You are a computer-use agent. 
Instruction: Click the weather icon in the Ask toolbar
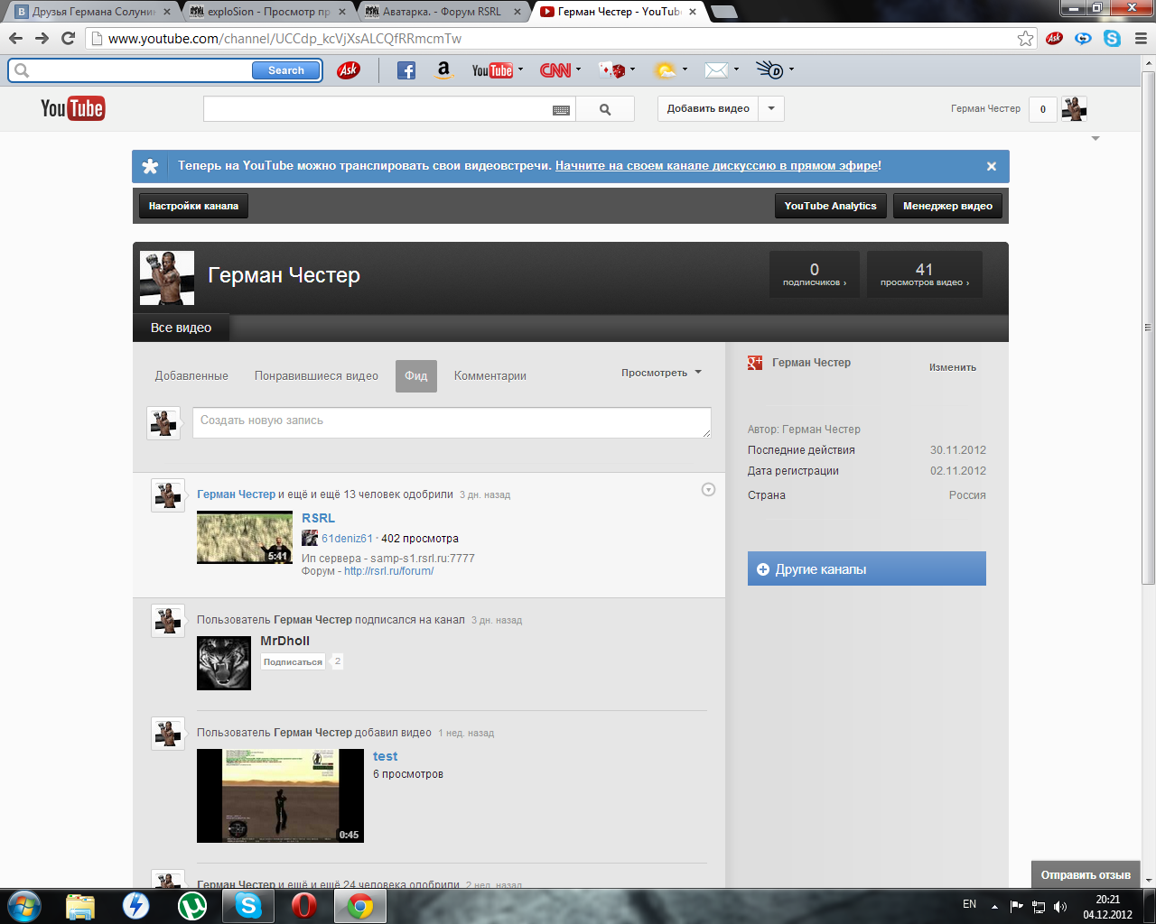(x=666, y=70)
